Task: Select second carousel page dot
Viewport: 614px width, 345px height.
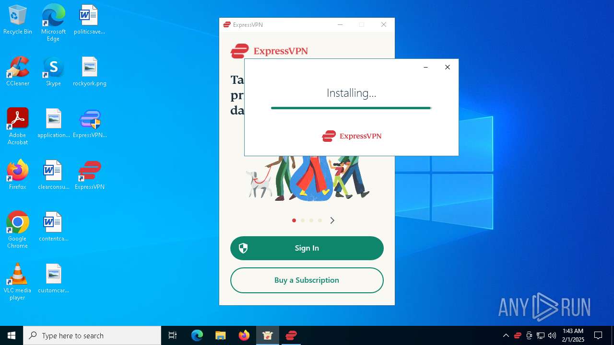Action: pyautogui.click(x=303, y=220)
